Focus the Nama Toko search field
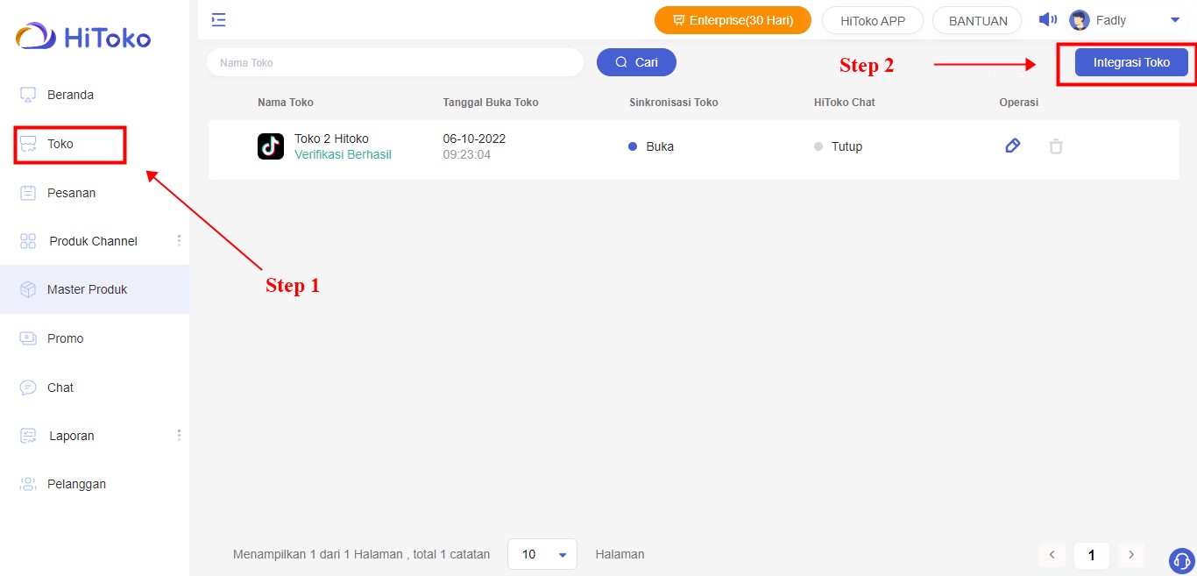This screenshot has height=576, width=1197. (395, 62)
